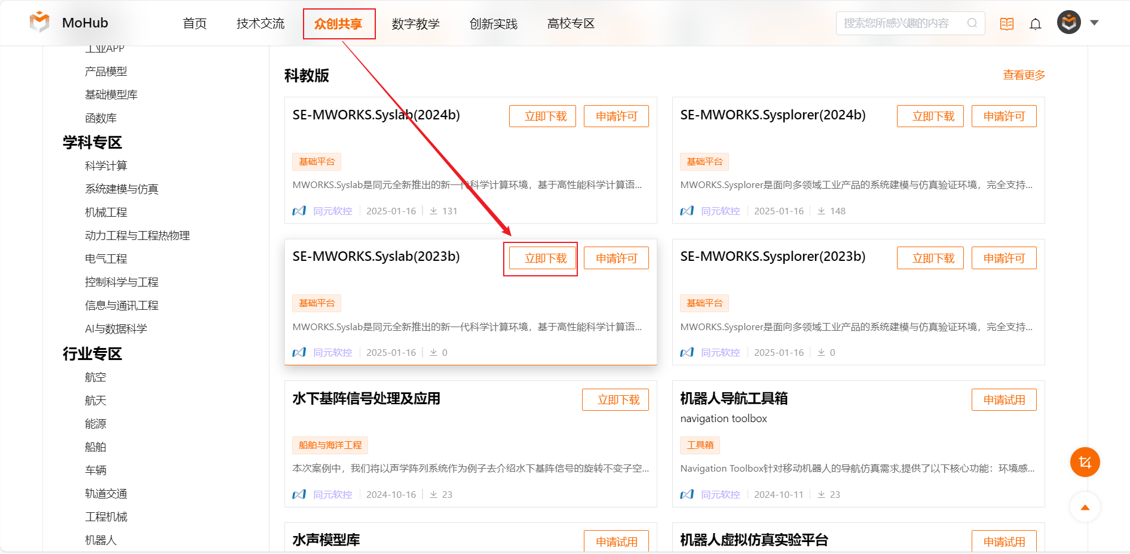Select 系统建模与仿真 in sidebar
The width and height of the screenshot is (1130, 554).
point(121,189)
